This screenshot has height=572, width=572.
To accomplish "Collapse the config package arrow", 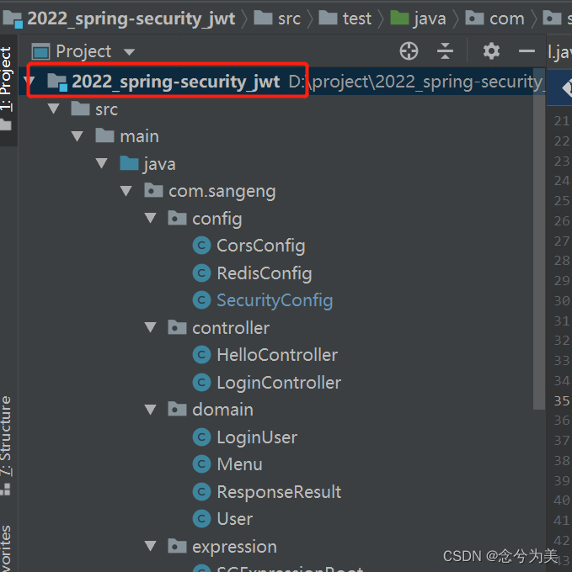I will pos(151,218).
